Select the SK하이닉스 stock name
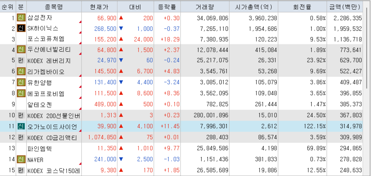Screen dimensions: 371x176 [42, 29]
